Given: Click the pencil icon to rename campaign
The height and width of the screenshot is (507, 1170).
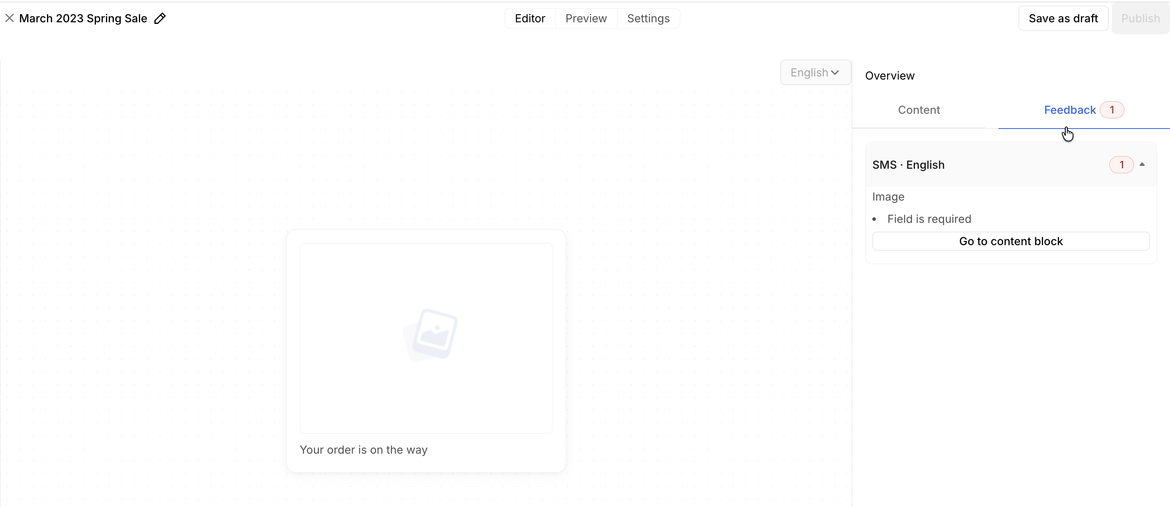Looking at the screenshot, I should (160, 18).
